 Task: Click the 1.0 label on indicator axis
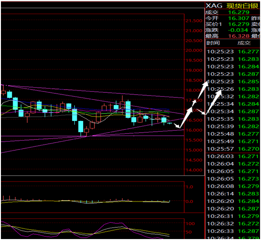click(x=189, y=187)
